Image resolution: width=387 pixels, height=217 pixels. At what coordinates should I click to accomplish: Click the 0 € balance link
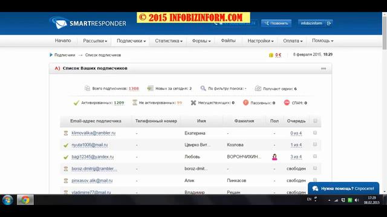point(278,55)
